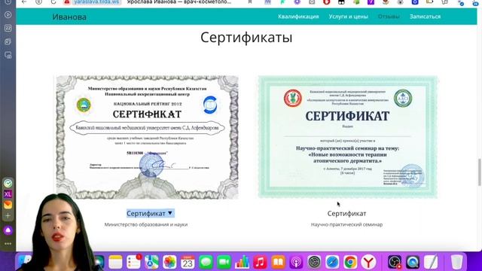Click the Сертификаты page heading

(x=246, y=38)
